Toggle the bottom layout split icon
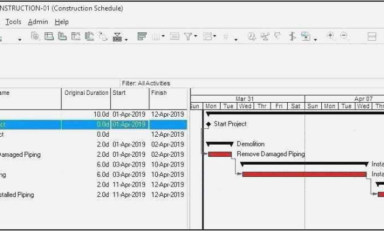Viewport: 384px width, 231px height. pyautogui.click(x=372, y=36)
